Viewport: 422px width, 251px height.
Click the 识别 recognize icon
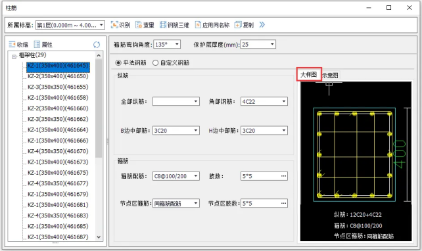pos(114,25)
